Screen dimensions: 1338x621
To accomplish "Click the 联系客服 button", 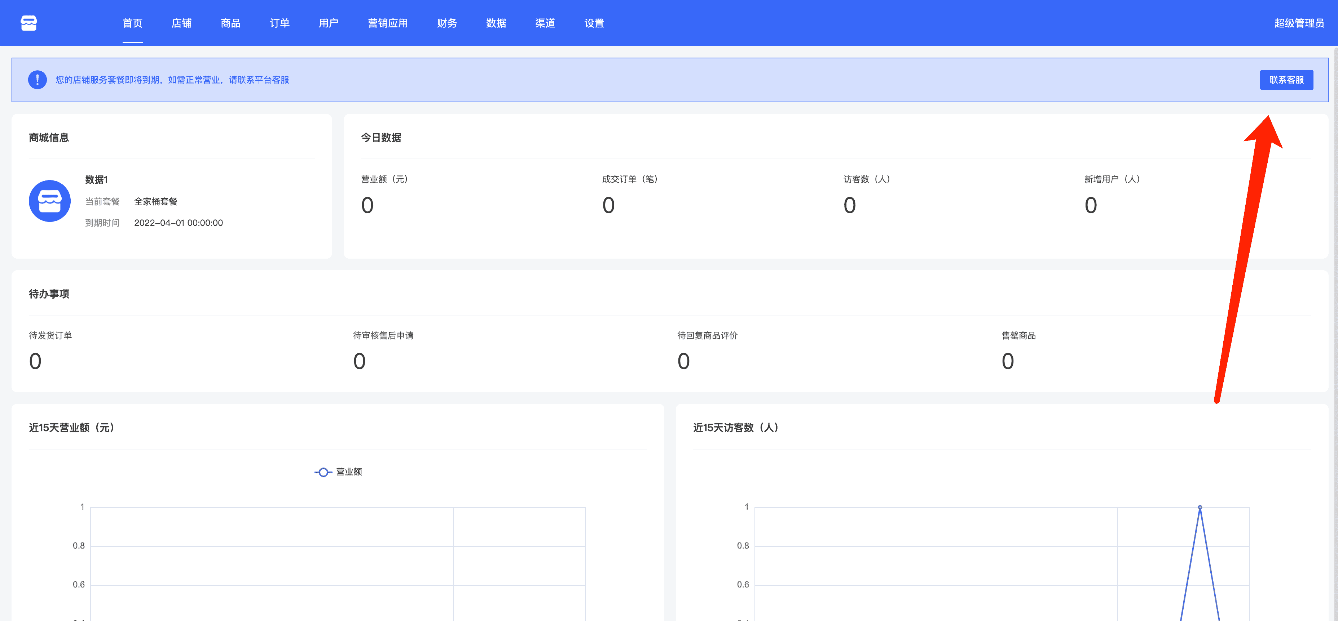I will (x=1286, y=80).
